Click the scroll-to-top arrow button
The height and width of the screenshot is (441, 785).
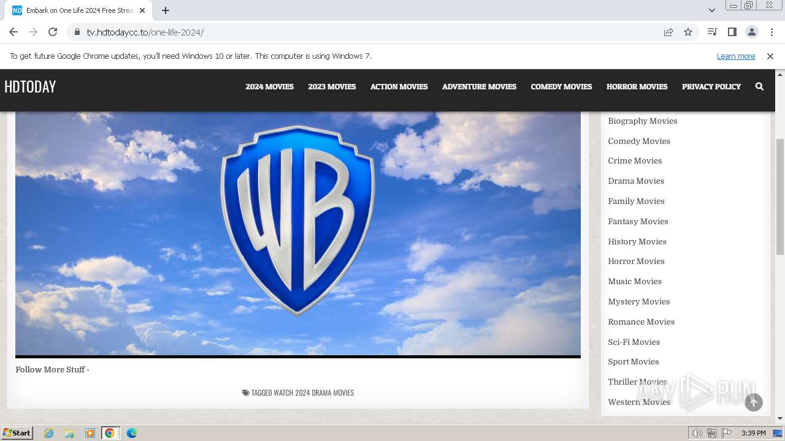[x=754, y=402]
